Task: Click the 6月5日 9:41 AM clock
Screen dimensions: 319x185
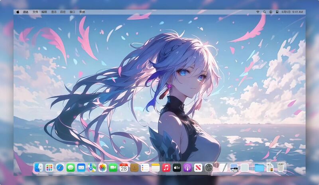Action: click(292, 12)
